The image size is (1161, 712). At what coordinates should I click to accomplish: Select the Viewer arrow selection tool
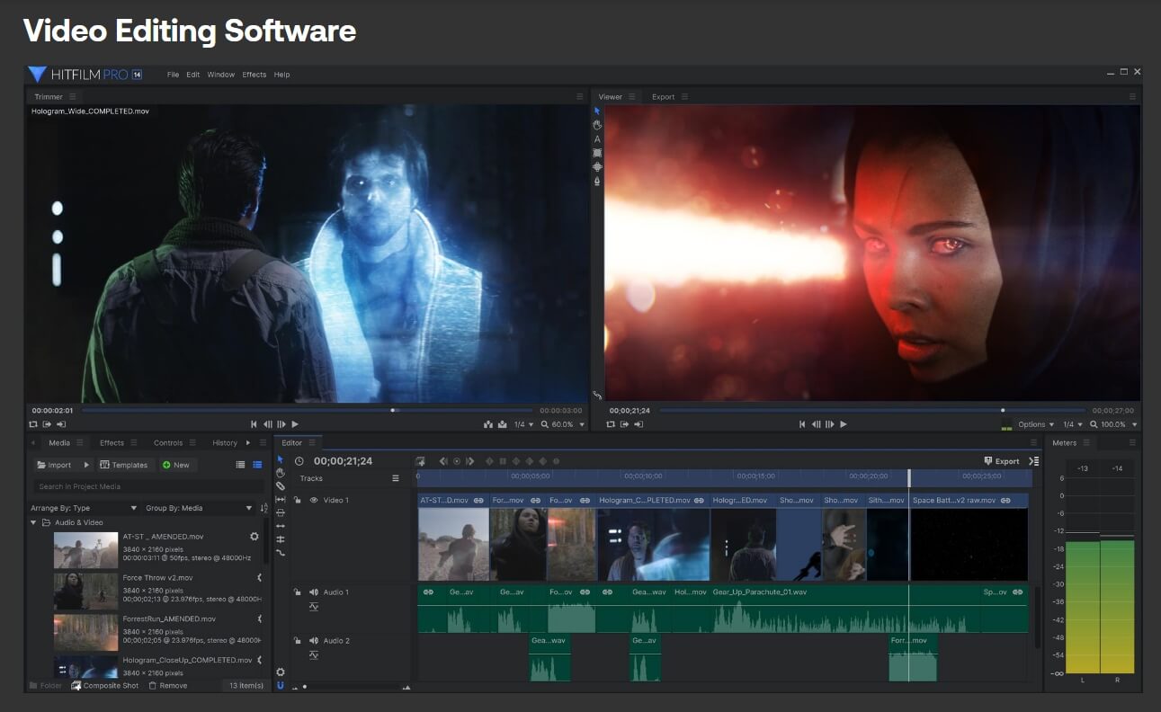pos(597,111)
